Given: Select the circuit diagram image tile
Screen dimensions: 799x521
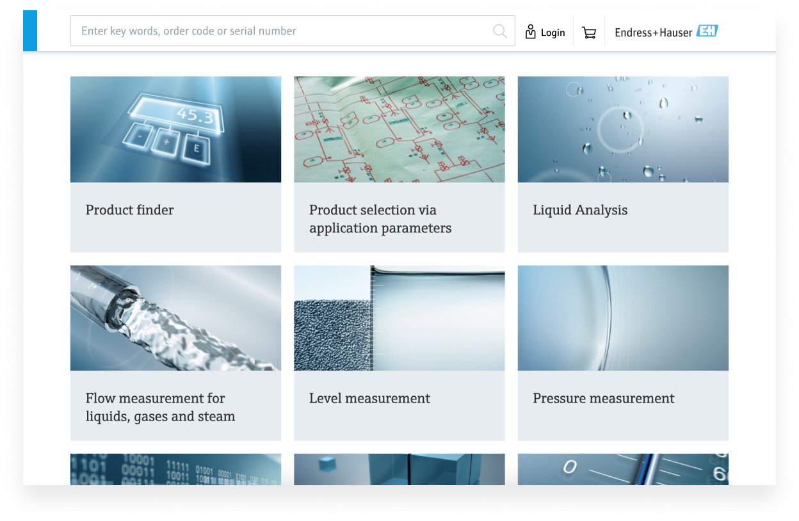Looking at the screenshot, I should coord(399,129).
